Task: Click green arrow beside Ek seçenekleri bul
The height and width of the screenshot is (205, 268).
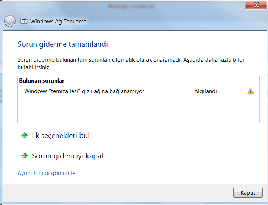Action: coord(25,135)
